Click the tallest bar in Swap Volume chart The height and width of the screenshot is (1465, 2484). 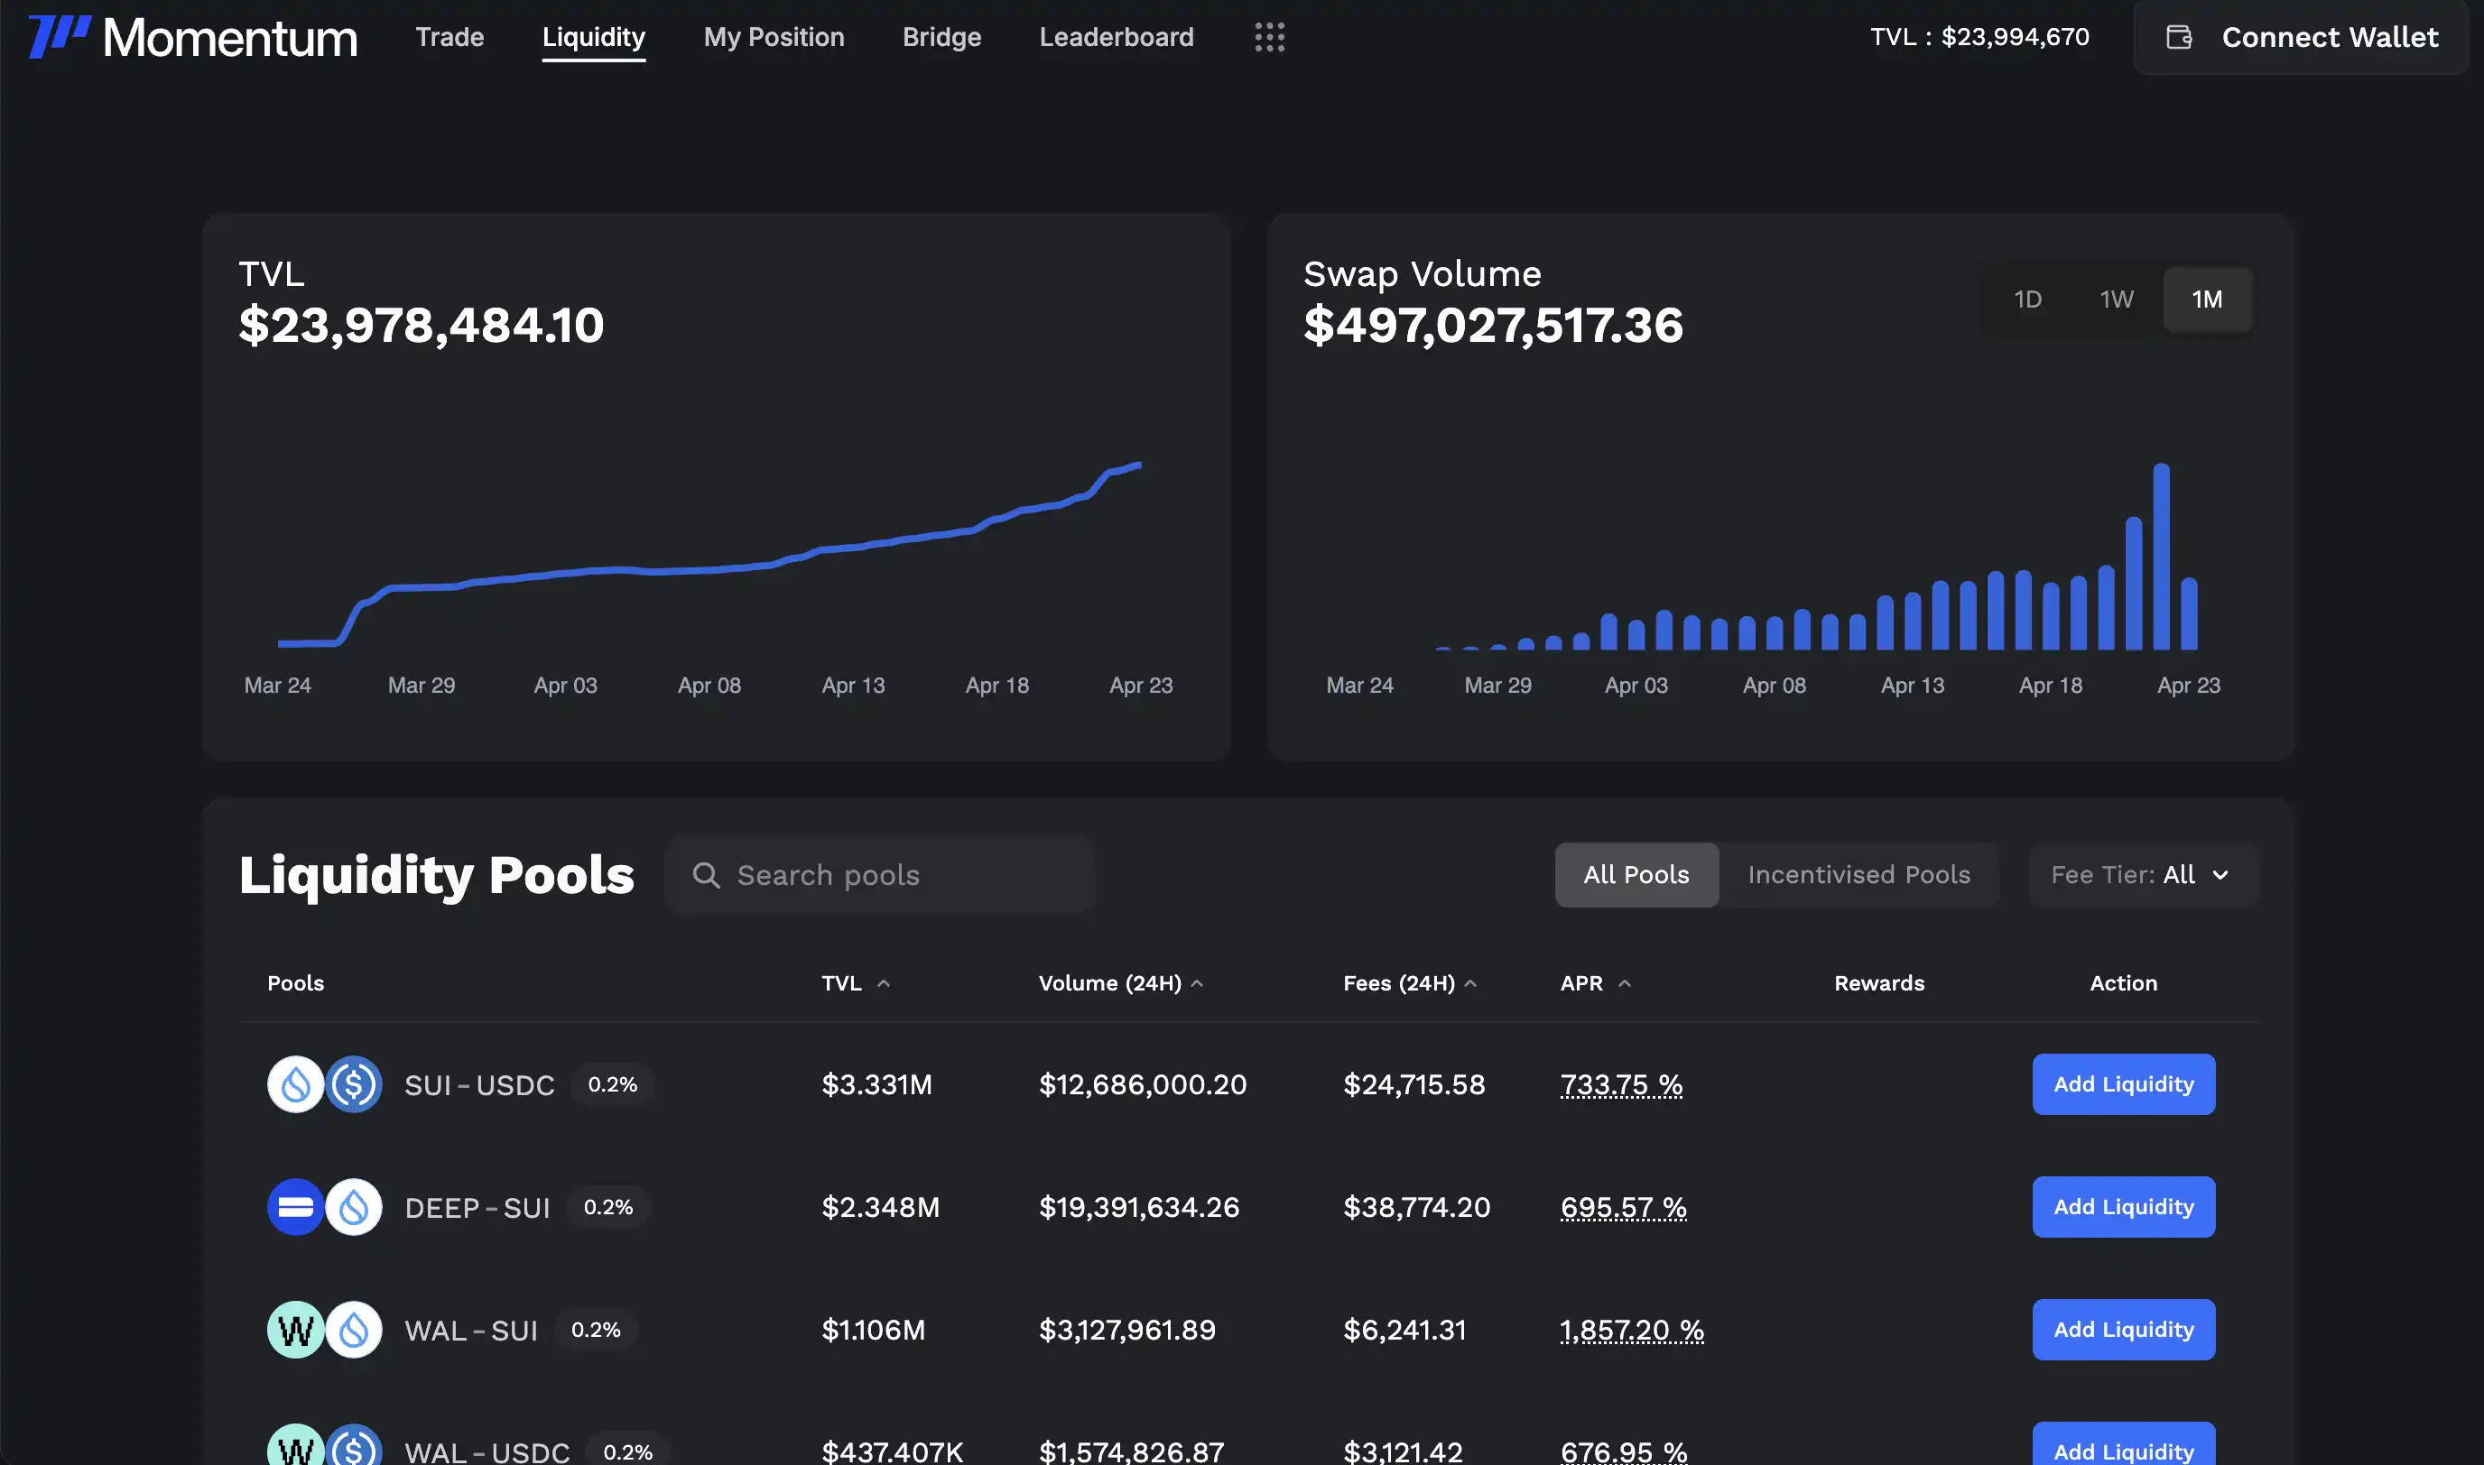click(2161, 557)
